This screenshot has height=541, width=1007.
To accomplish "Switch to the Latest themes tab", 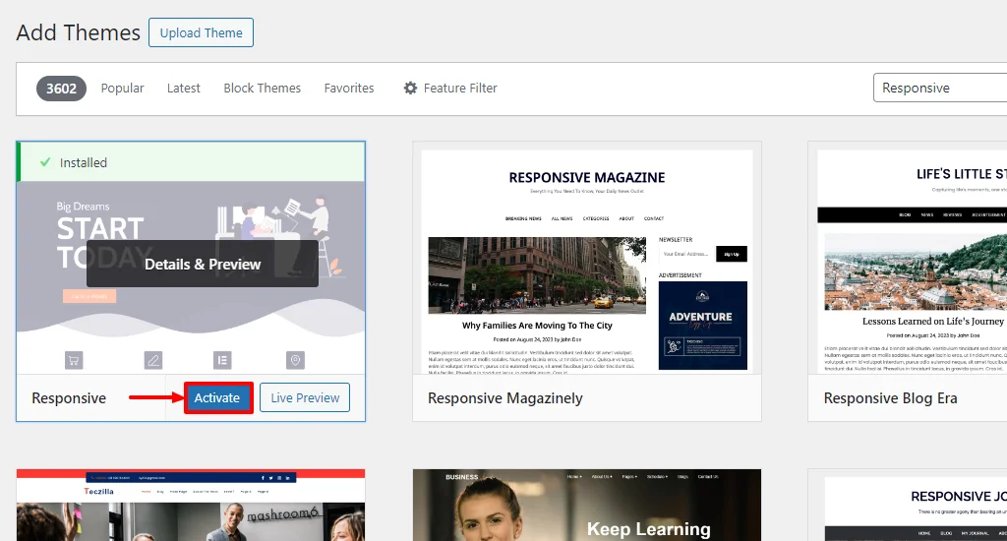I will click(x=184, y=88).
